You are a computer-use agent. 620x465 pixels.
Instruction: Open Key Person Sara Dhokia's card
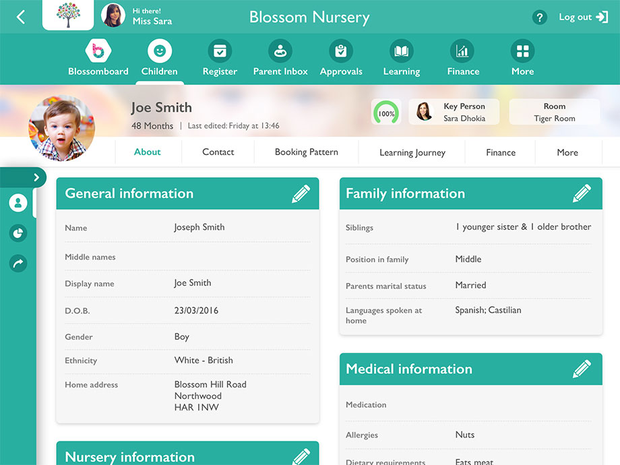[x=454, y=111]
